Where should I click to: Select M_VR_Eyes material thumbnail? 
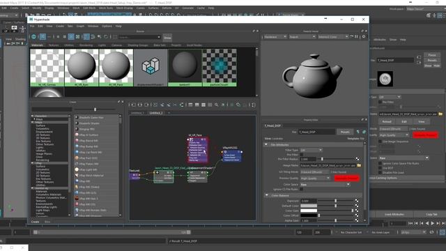[x=82, y=68]
